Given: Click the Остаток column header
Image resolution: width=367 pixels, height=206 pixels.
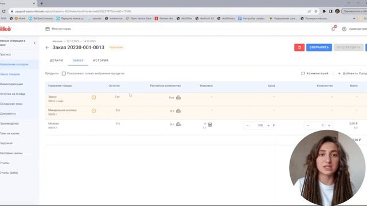Looking at the screenshot, I should (x=114, y=86).
